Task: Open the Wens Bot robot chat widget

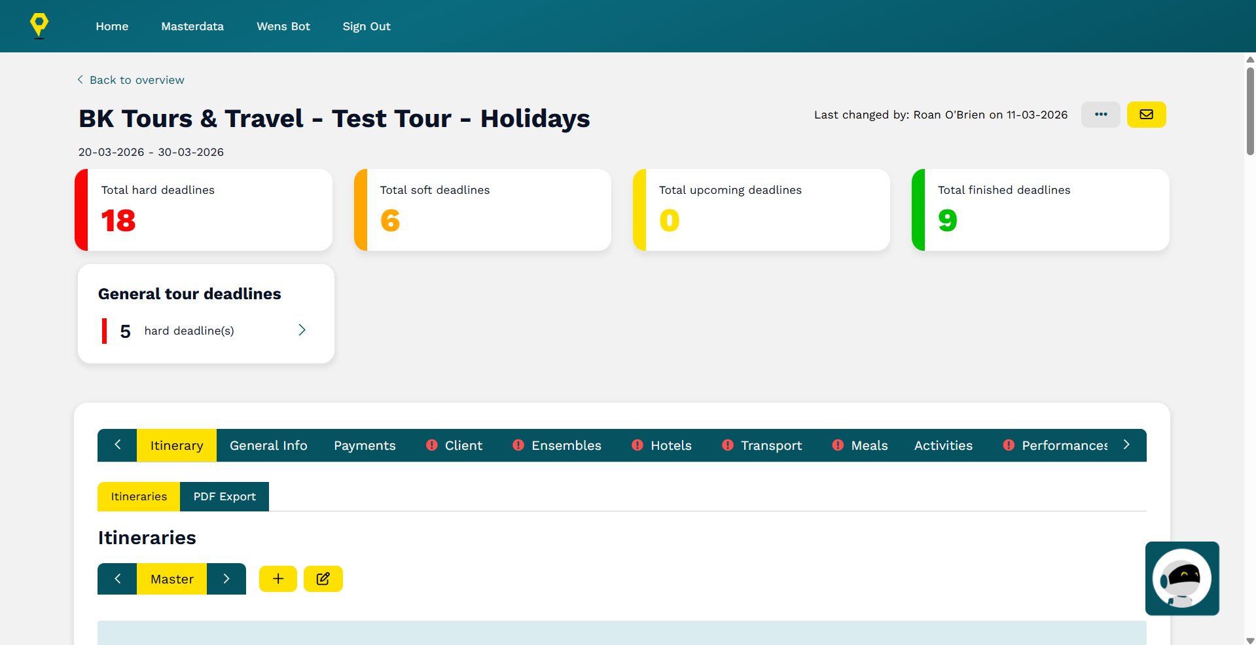Action: [x=1182, y=578]
